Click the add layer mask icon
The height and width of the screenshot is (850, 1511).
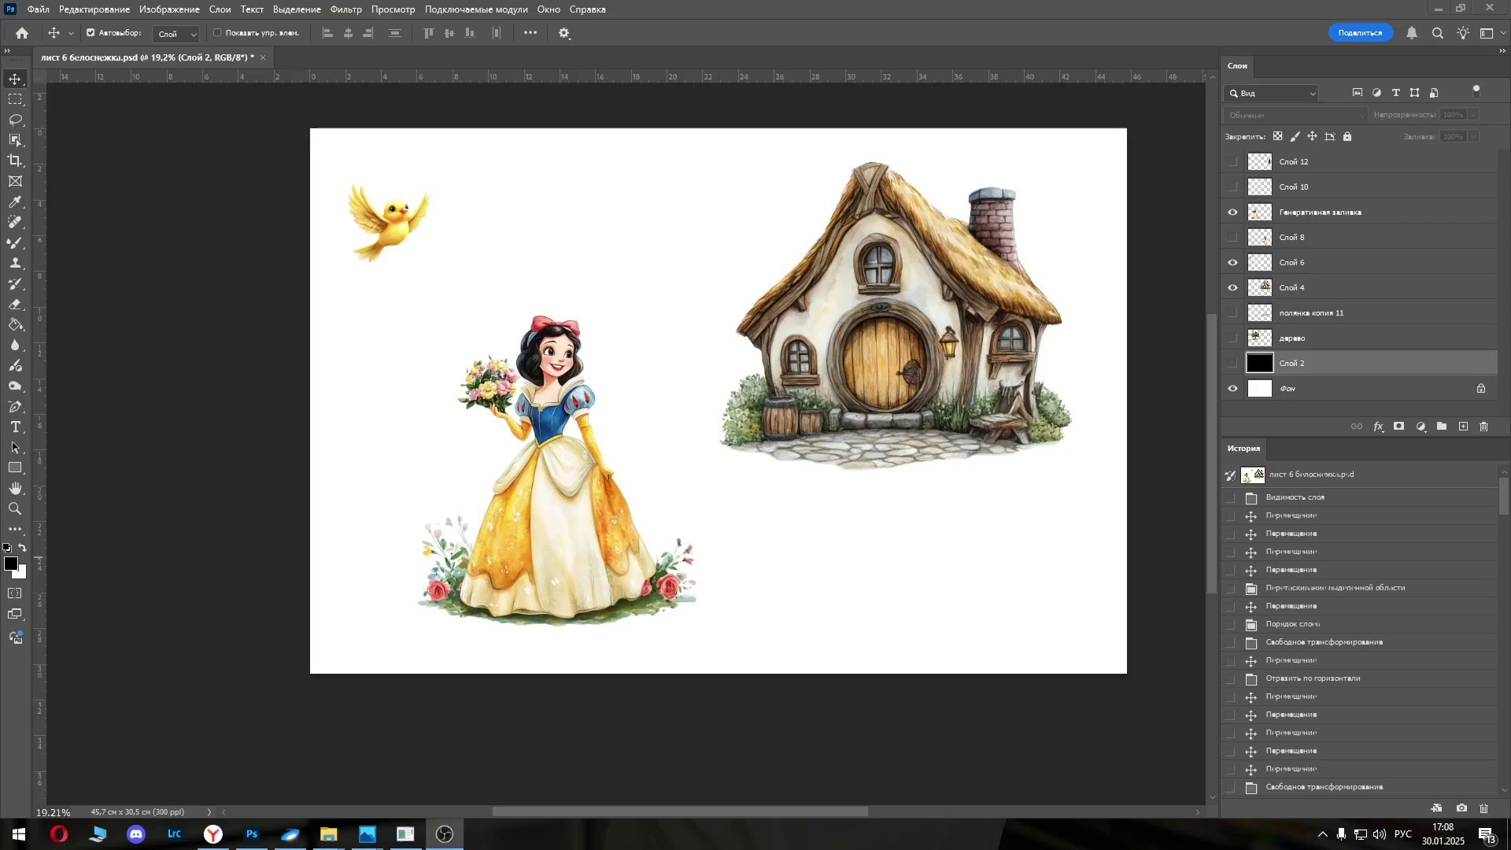coord(1398,427)
